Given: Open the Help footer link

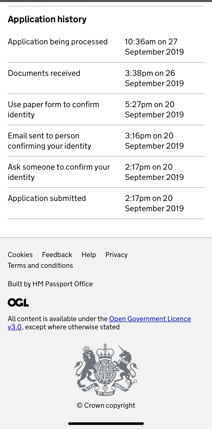Looking at the screenshot, I should (89, 254).
